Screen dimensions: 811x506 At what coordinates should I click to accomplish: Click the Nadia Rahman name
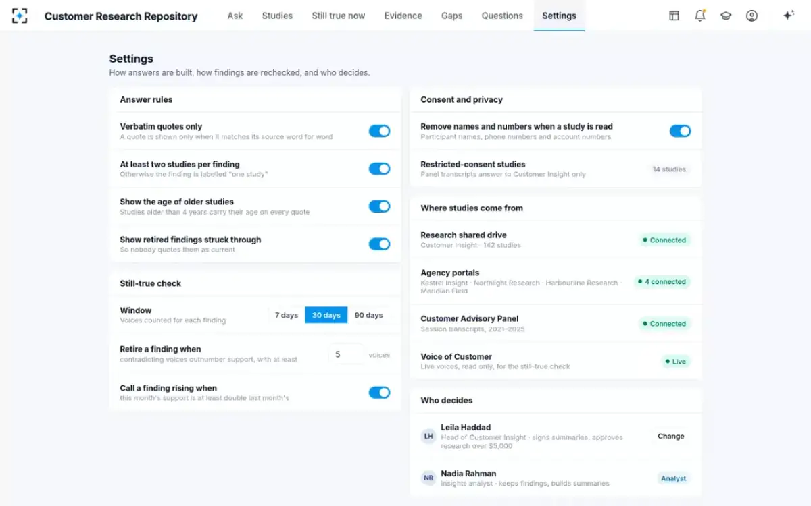pyautogui.click(x=468, y=474)
